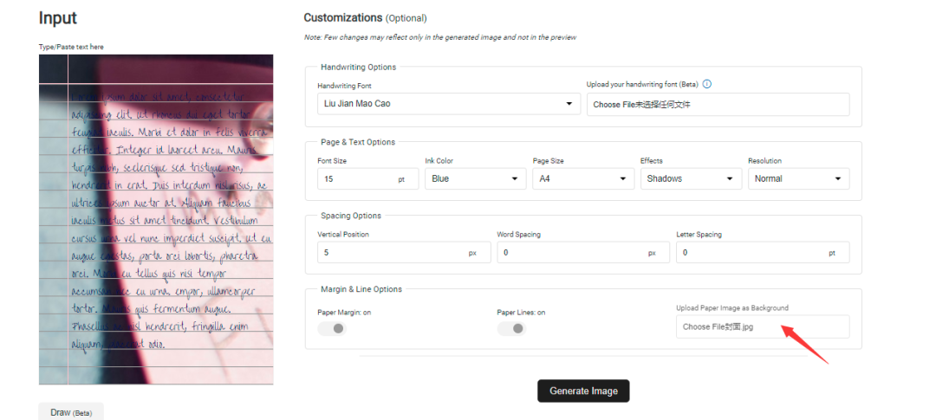Click the Vertical Position input field
Image resolution: width=936 pixels, height=420 pixels.
pyautogui.click(x=390, y=252)
